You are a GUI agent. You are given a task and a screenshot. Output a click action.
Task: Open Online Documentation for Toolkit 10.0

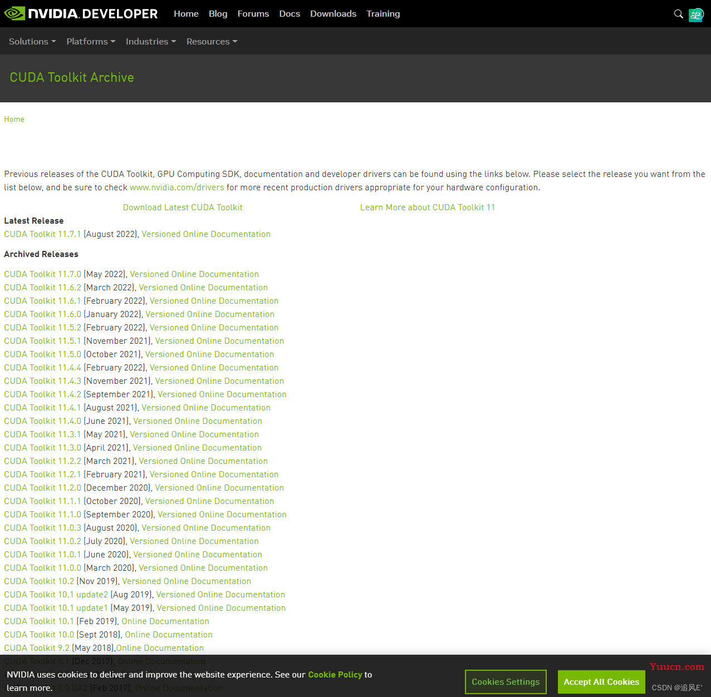[x=169, y=635]
